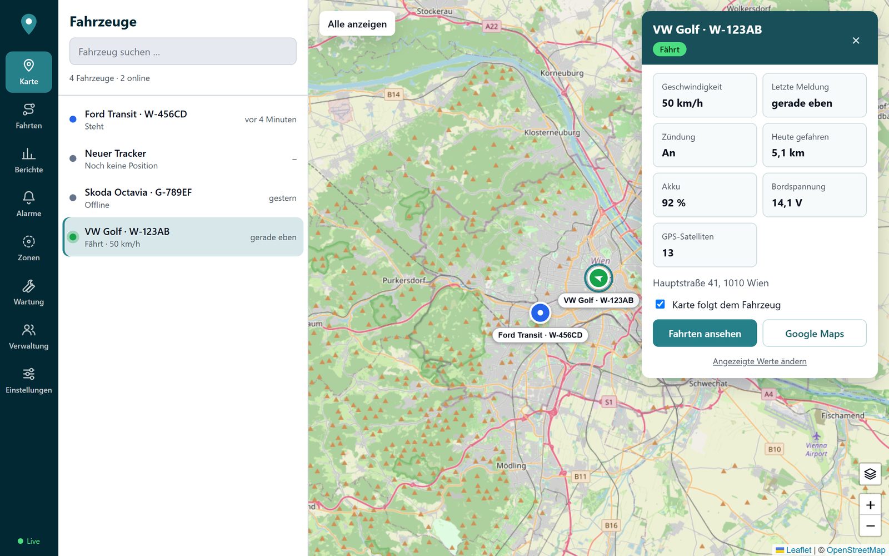Open the Leaflet attribution link
This screenshot has height=556, width=889.
pyautogui.click(x=793, y=550)
